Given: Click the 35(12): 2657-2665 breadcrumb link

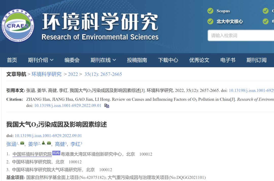Looking at the screenshot, I should click(x=103, y=74).
